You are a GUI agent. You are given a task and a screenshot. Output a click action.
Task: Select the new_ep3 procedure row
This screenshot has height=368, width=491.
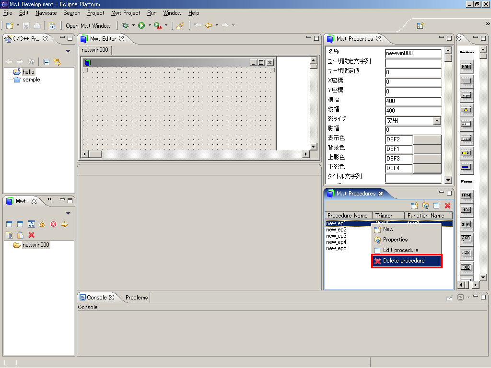coord(336,236)
